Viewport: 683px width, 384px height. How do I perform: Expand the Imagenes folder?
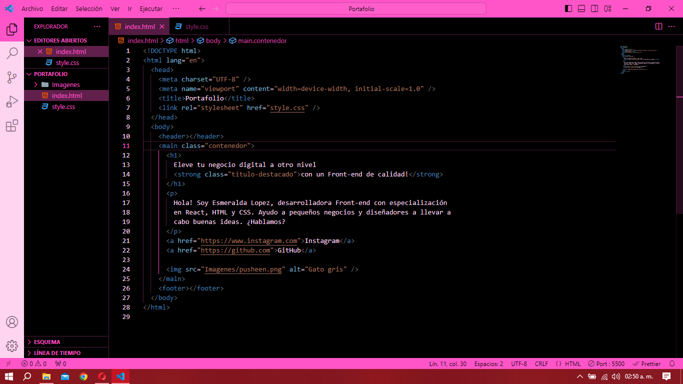(66, 84)
